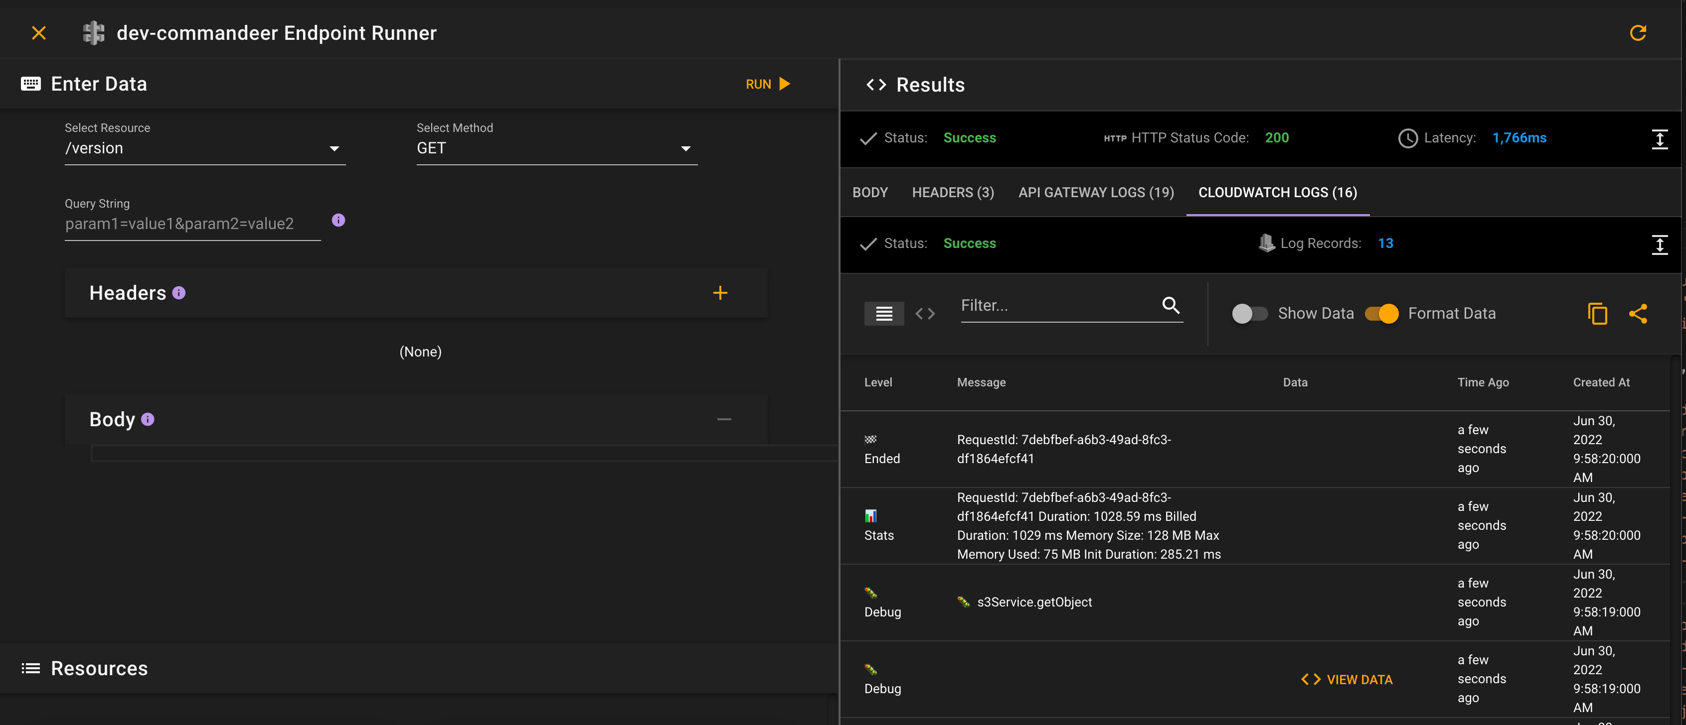Switch to the HEADERS (3) tab

pyautogui.click(x=953, y=192)
